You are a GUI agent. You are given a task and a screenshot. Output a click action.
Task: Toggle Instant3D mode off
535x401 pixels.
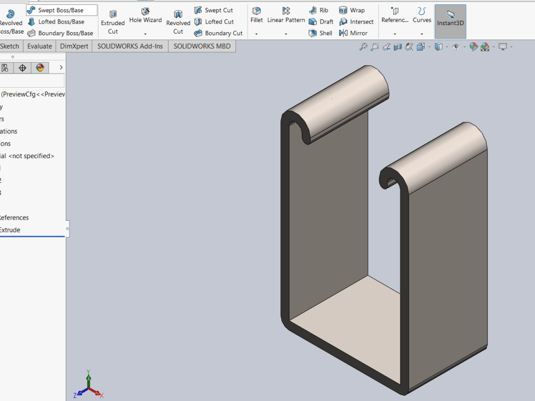(x=450, y=21)
